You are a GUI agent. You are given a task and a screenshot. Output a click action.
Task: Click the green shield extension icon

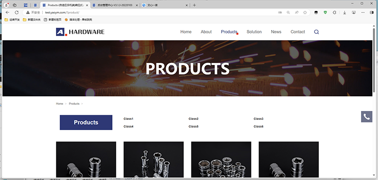point(325,13)
